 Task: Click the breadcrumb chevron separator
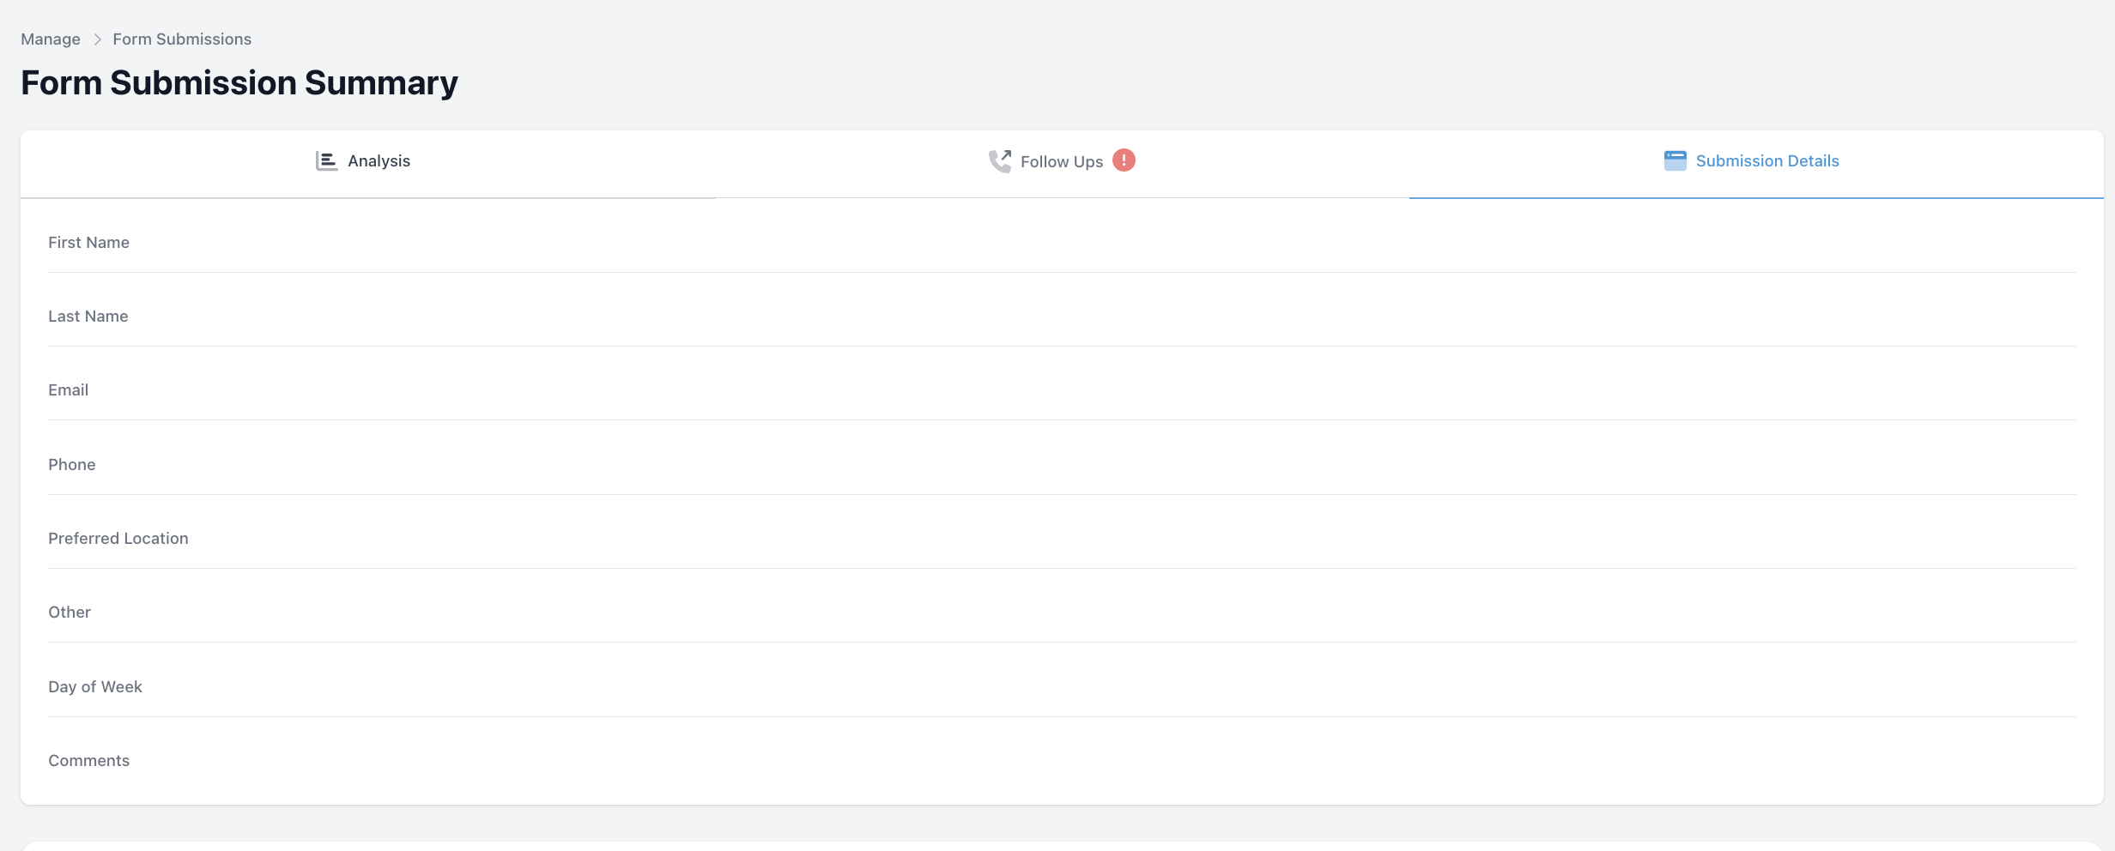[x=97, y=39]
